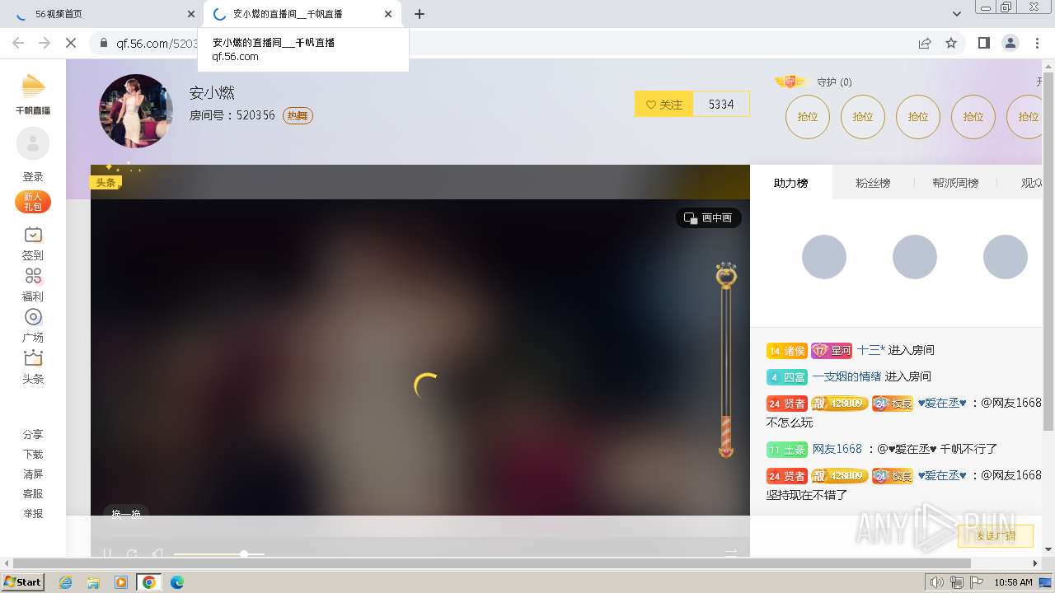Click the 客服 customer service link
This screenshot has width=1055, height=593.
click(x=33, y=493)
